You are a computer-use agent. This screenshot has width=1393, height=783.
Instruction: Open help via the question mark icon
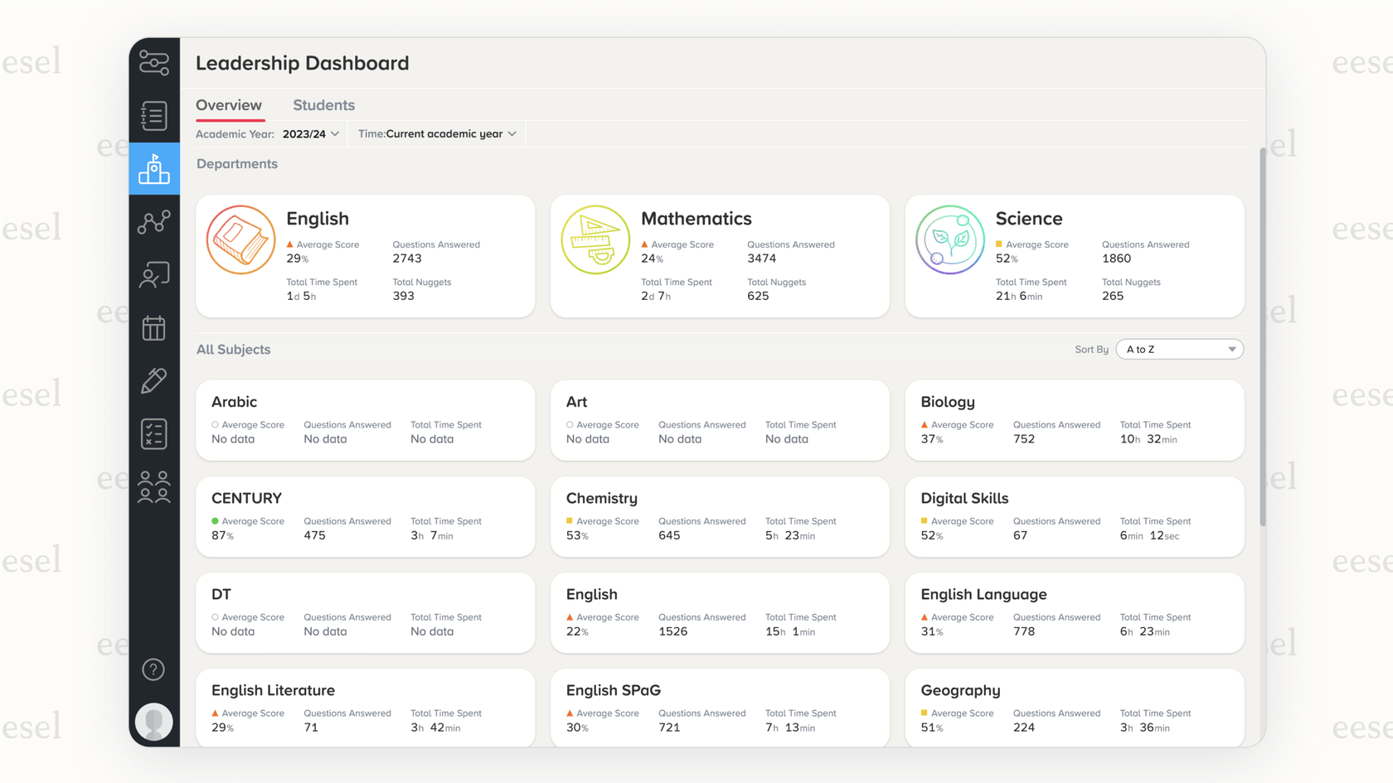click(x=153, y=669)
